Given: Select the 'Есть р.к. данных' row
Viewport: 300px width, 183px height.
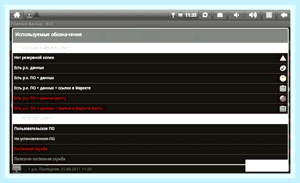Looking at the screenshot, I should point(150,68).
